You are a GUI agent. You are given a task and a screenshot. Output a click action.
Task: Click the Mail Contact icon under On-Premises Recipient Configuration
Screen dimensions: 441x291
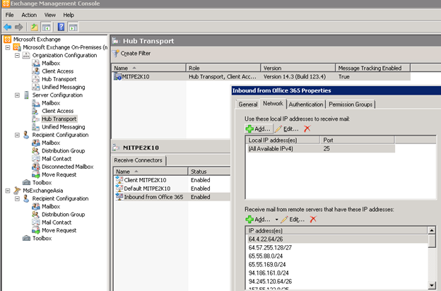coord(36,159)
